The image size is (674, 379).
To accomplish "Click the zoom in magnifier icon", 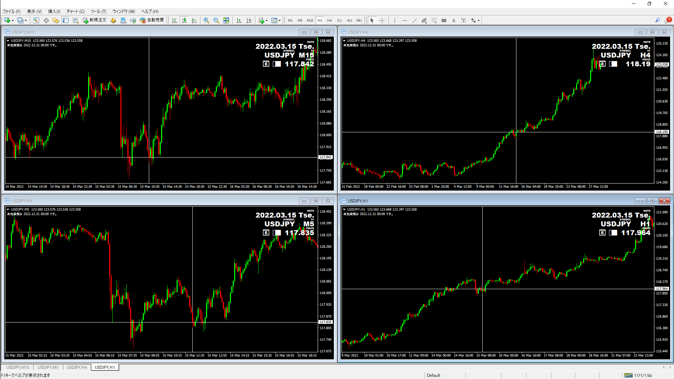I will [x=206, y=20].
